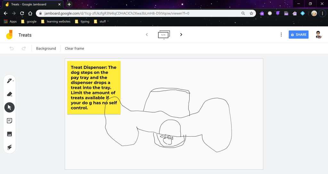Click the Undo arrow icon
This screenshot has height=174, width=328.
(x=12, y=48)
